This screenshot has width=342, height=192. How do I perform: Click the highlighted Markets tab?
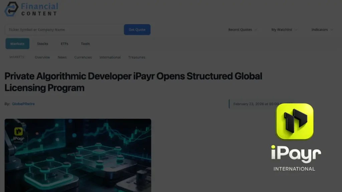pyautogui.click(x=17, y=43)
